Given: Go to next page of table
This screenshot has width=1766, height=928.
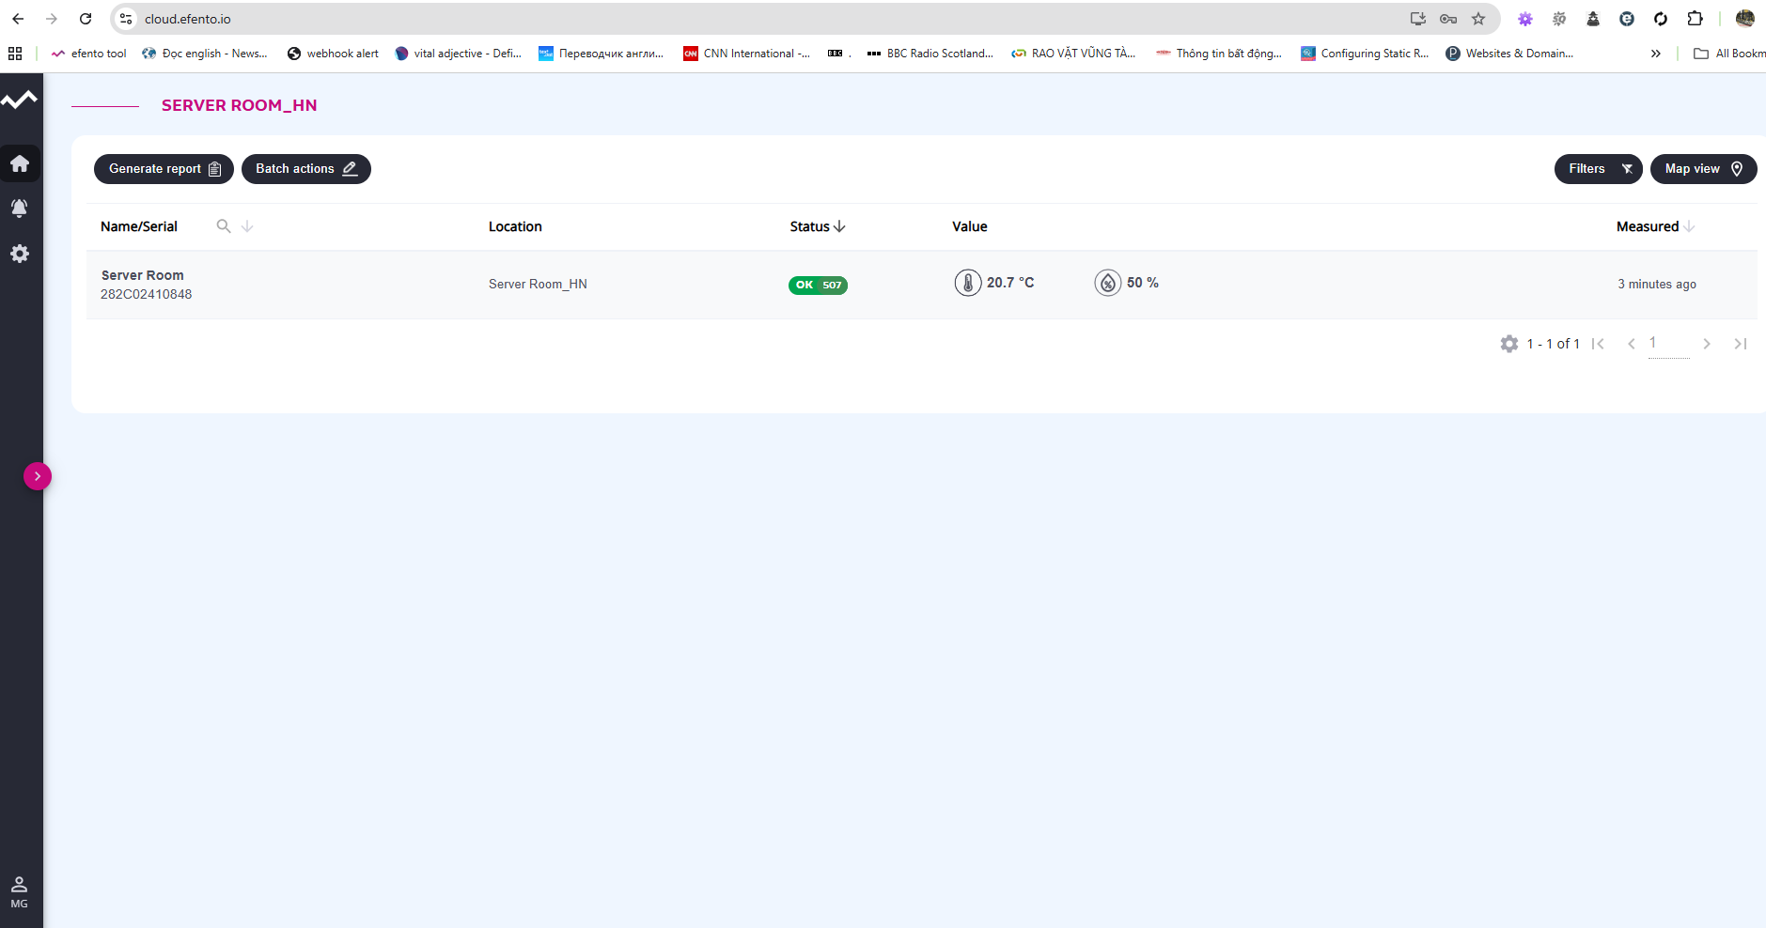Looking at the screenshot, I should pyautogui.click(x=1707, y=344).
